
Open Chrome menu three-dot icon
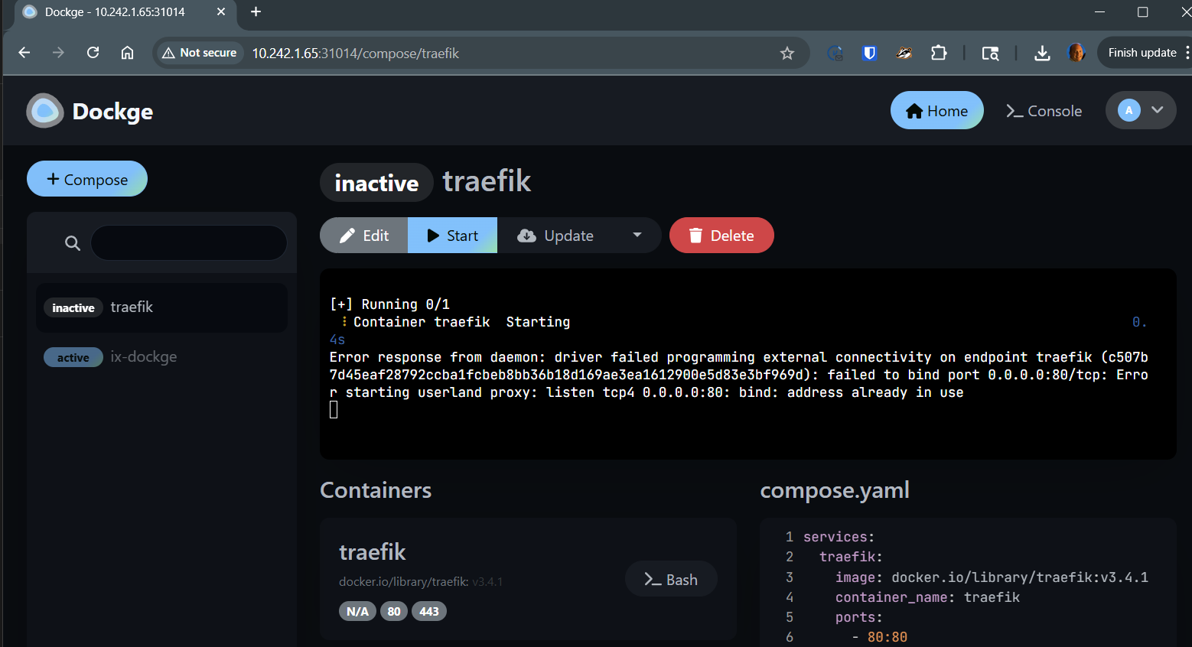point(1187,53)
